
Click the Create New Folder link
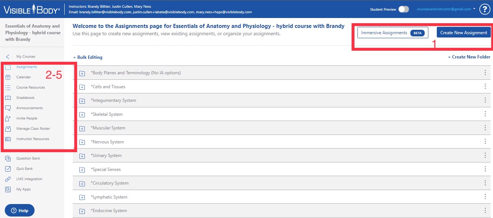point(469,57)
